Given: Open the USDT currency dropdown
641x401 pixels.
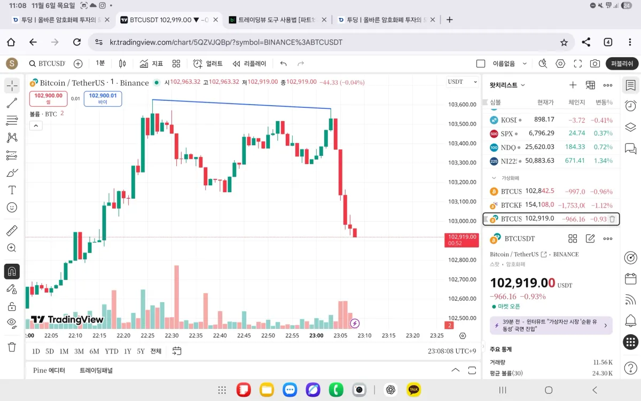Looking at the screenshot, I should (x=463, y=82).
